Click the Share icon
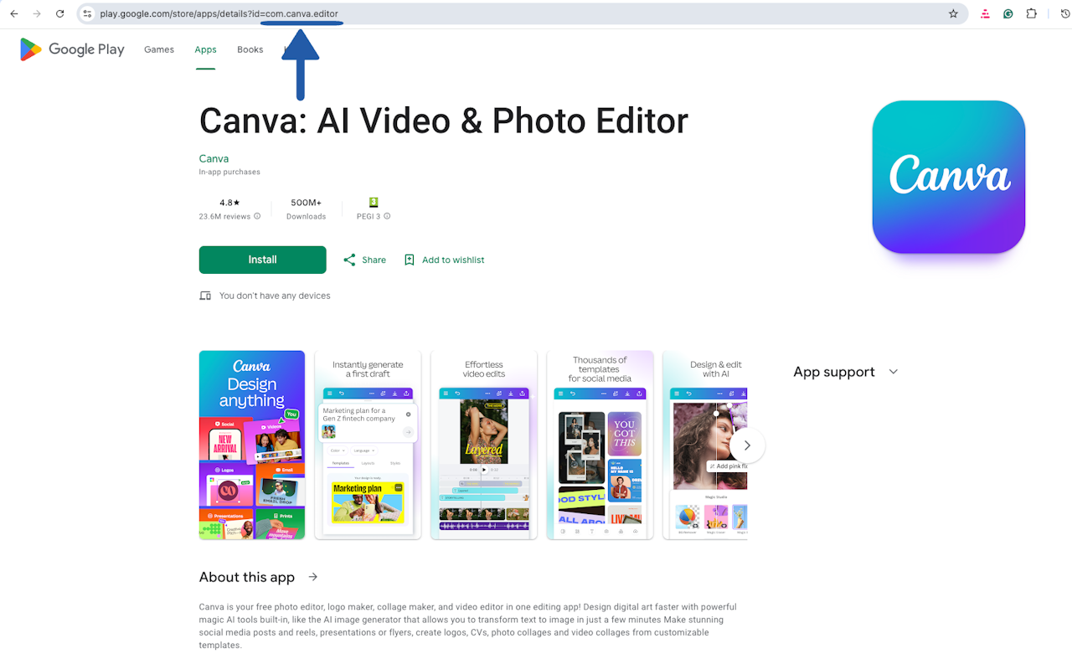The image size is (1072, 659). pos(349,260)
